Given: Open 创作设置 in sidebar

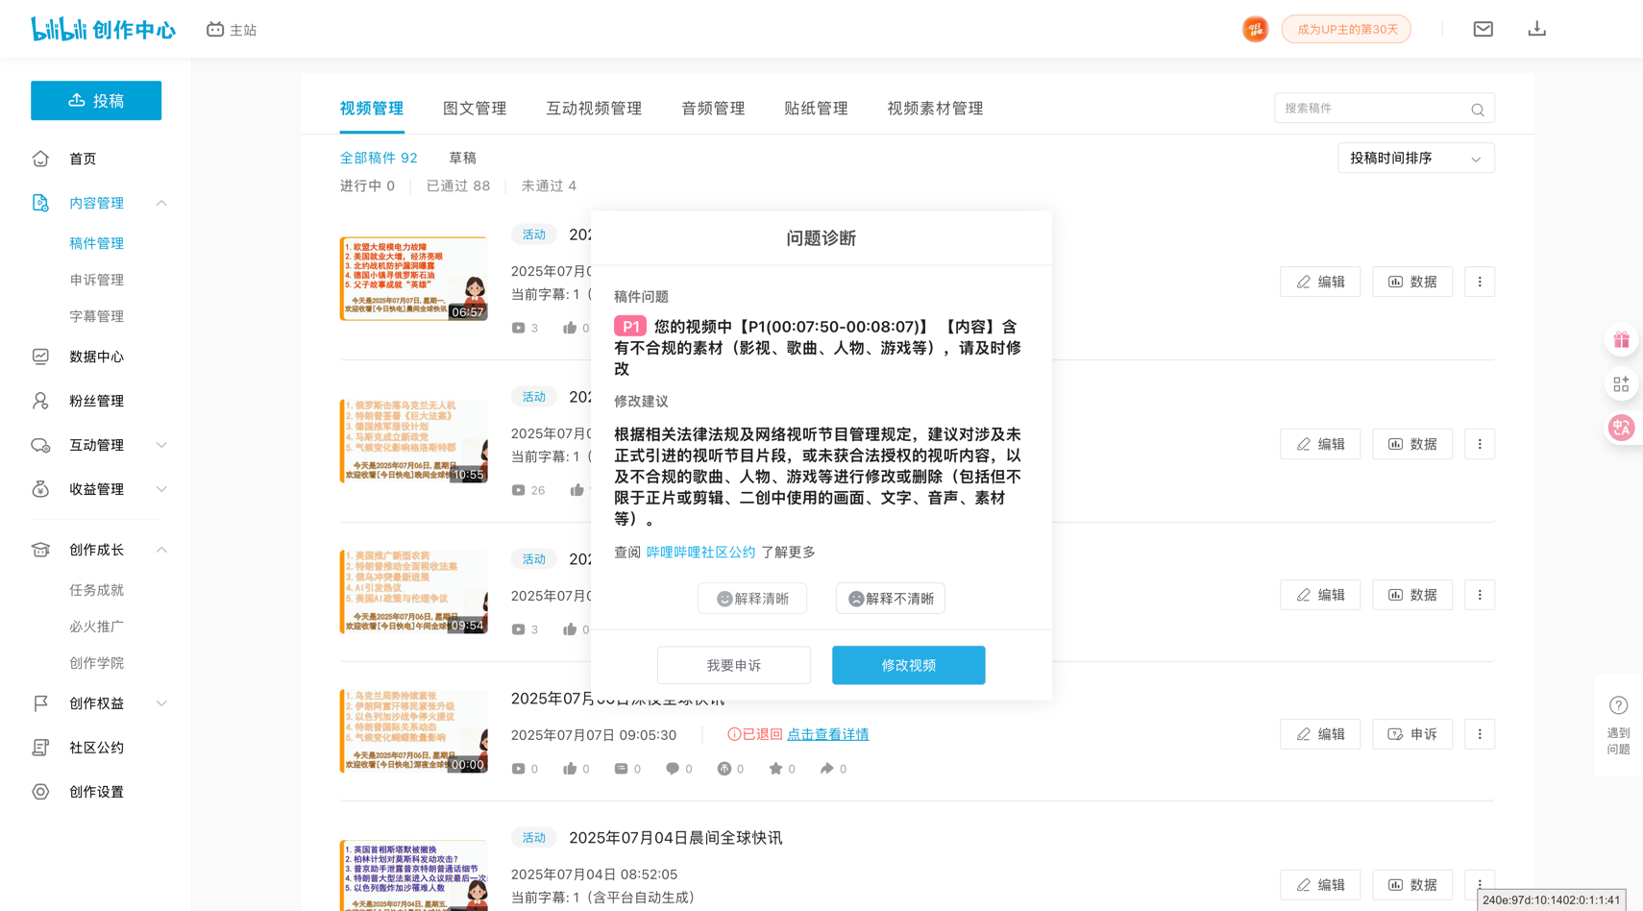Looking at the screenshot, I should click(x=96, y=792).
